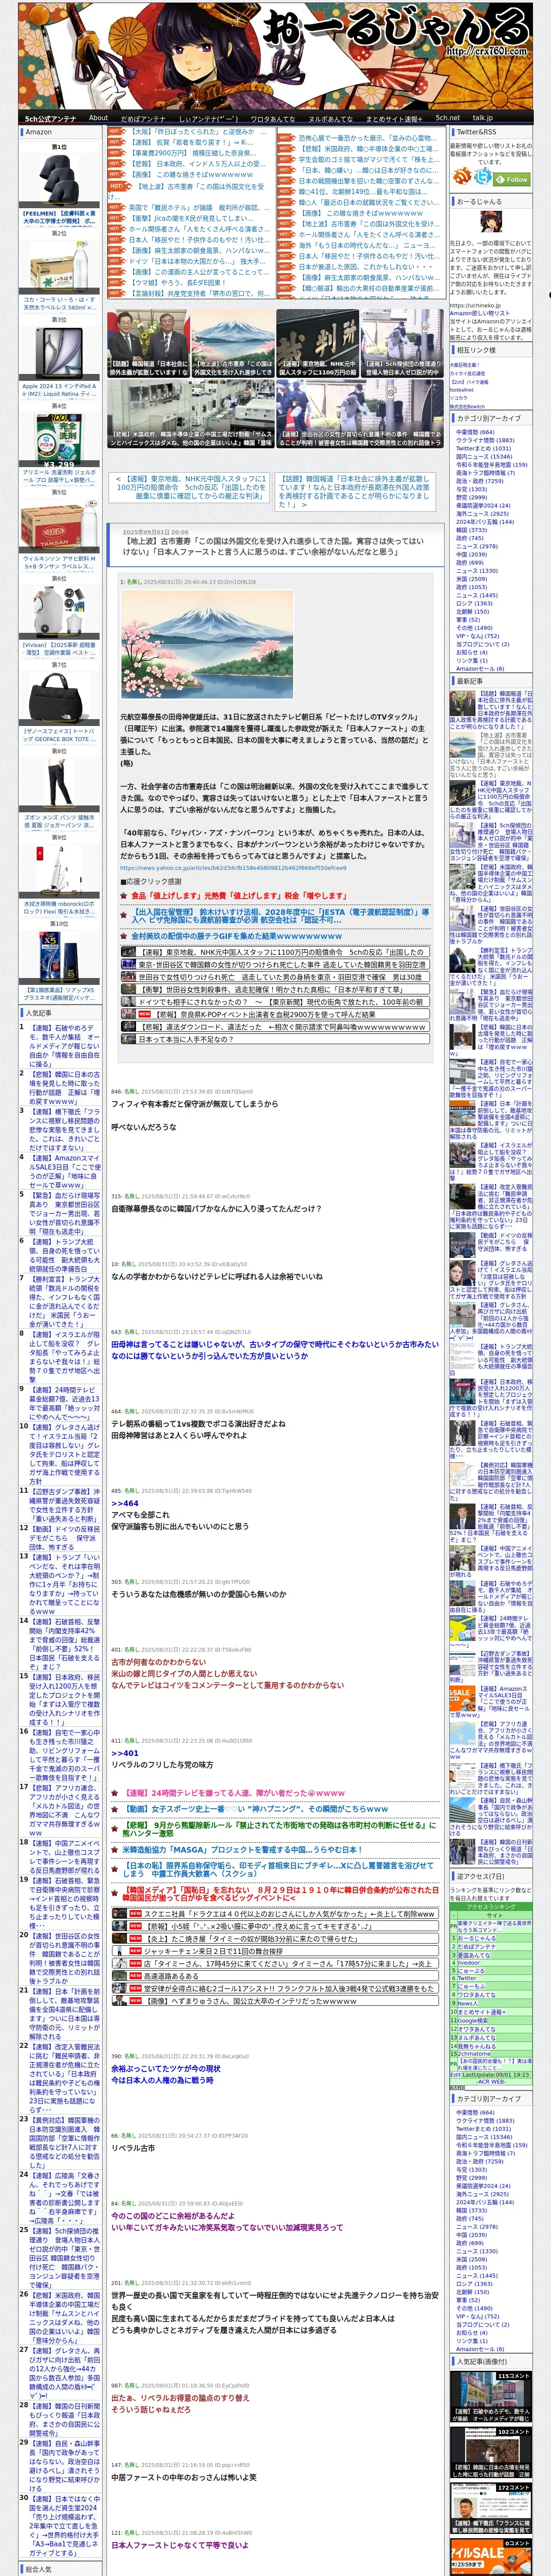Open the 5ch公式アンテナ nav tab
The image size is (551, 2576).
point(50,118)
